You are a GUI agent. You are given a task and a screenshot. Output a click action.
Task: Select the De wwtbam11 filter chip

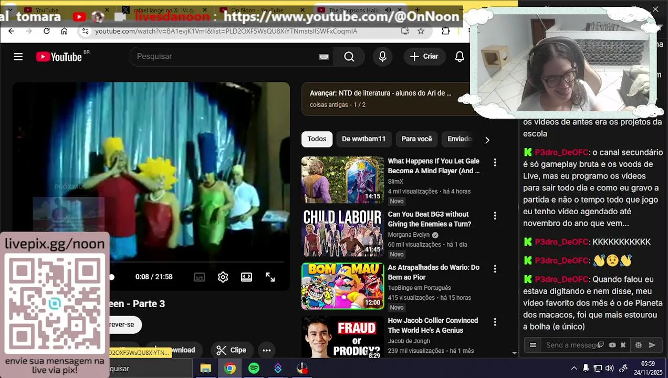[363, 139]
